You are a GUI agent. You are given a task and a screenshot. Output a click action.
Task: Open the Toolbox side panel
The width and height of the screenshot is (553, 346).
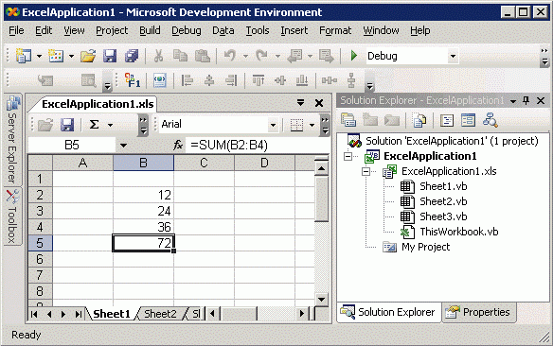click(x=12, y=216)
